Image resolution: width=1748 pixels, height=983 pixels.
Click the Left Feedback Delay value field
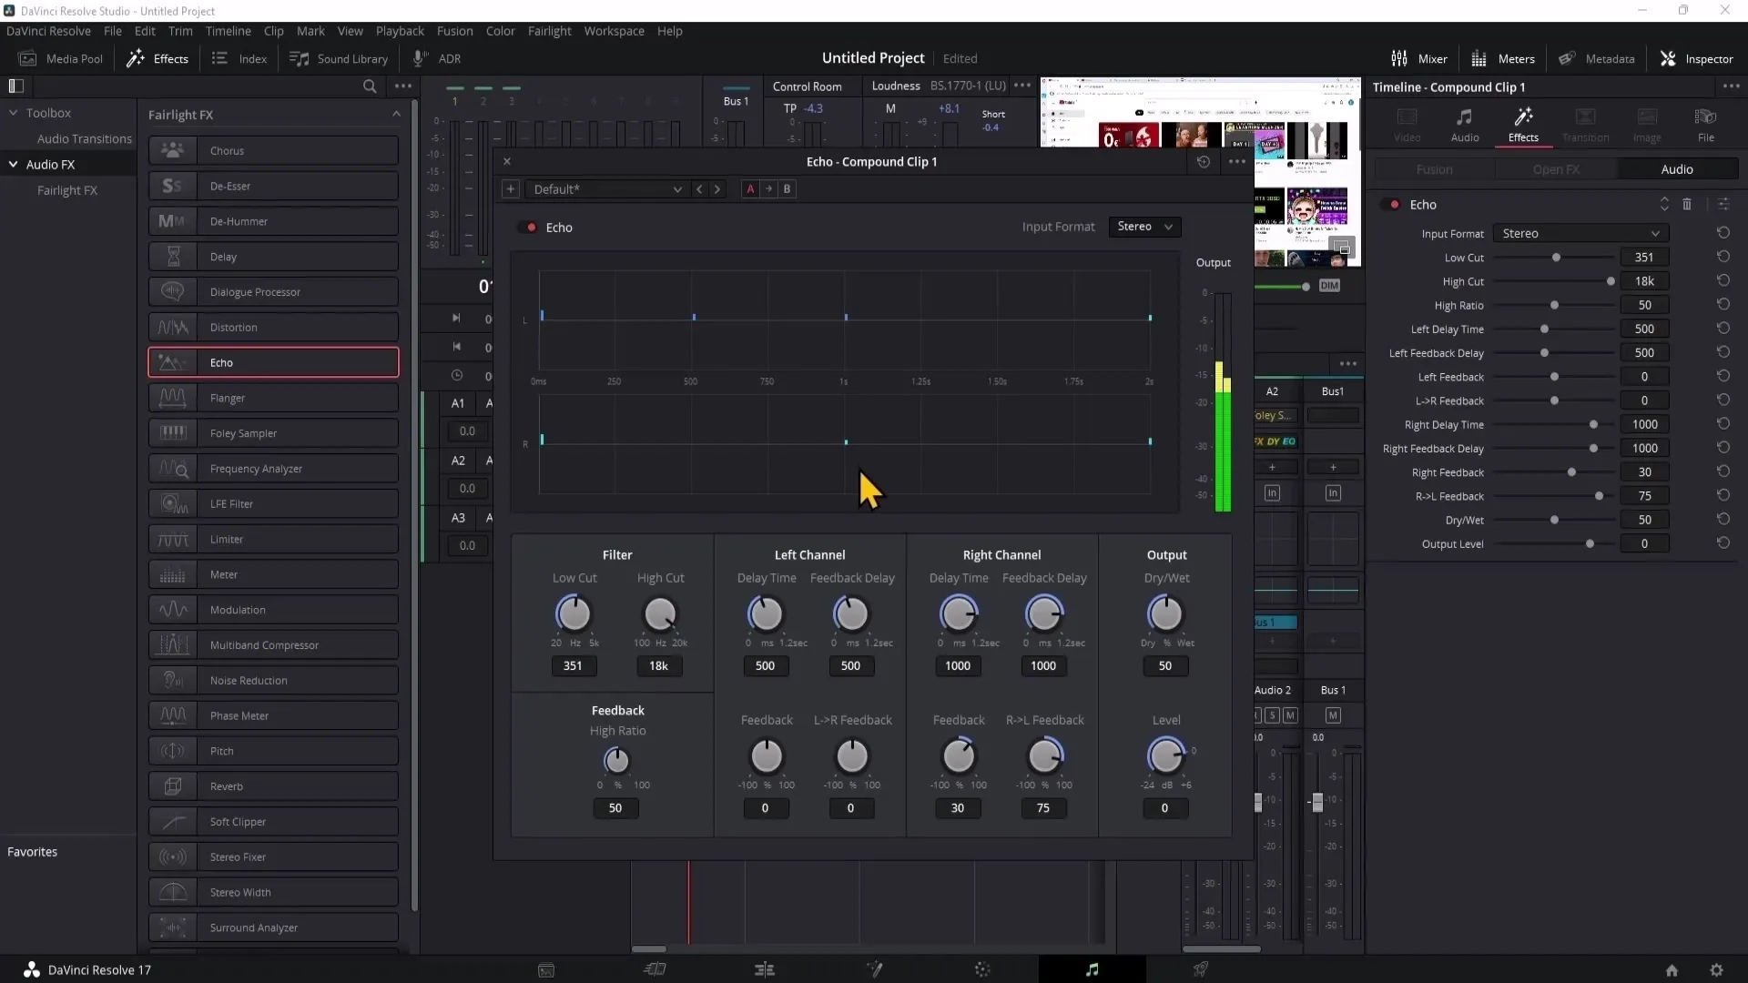pyautogui.click(x=1645, y=353)
